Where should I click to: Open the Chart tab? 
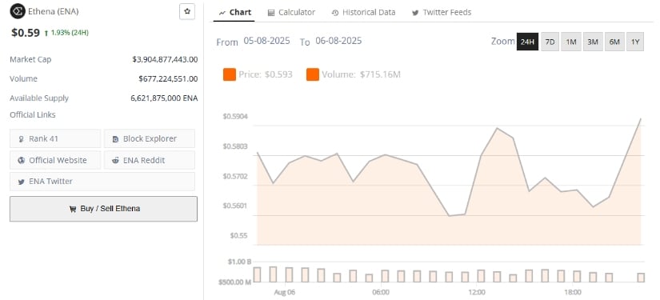(234, 13)
